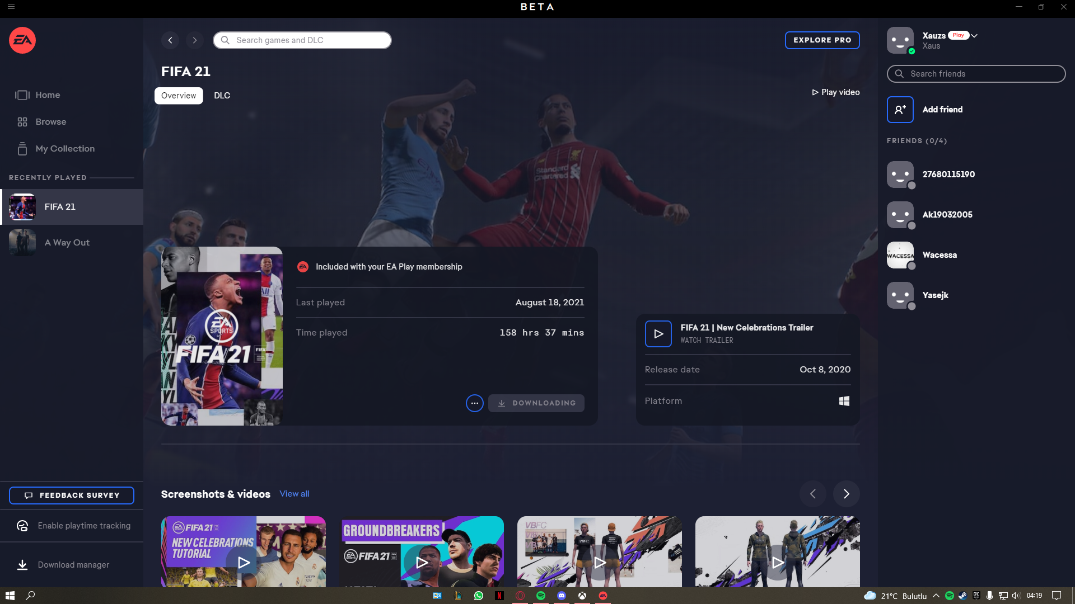The width and height of the screenshot is (1075, 604).
Task: Expand the Xauzs account dropdown
Action: 975,35
